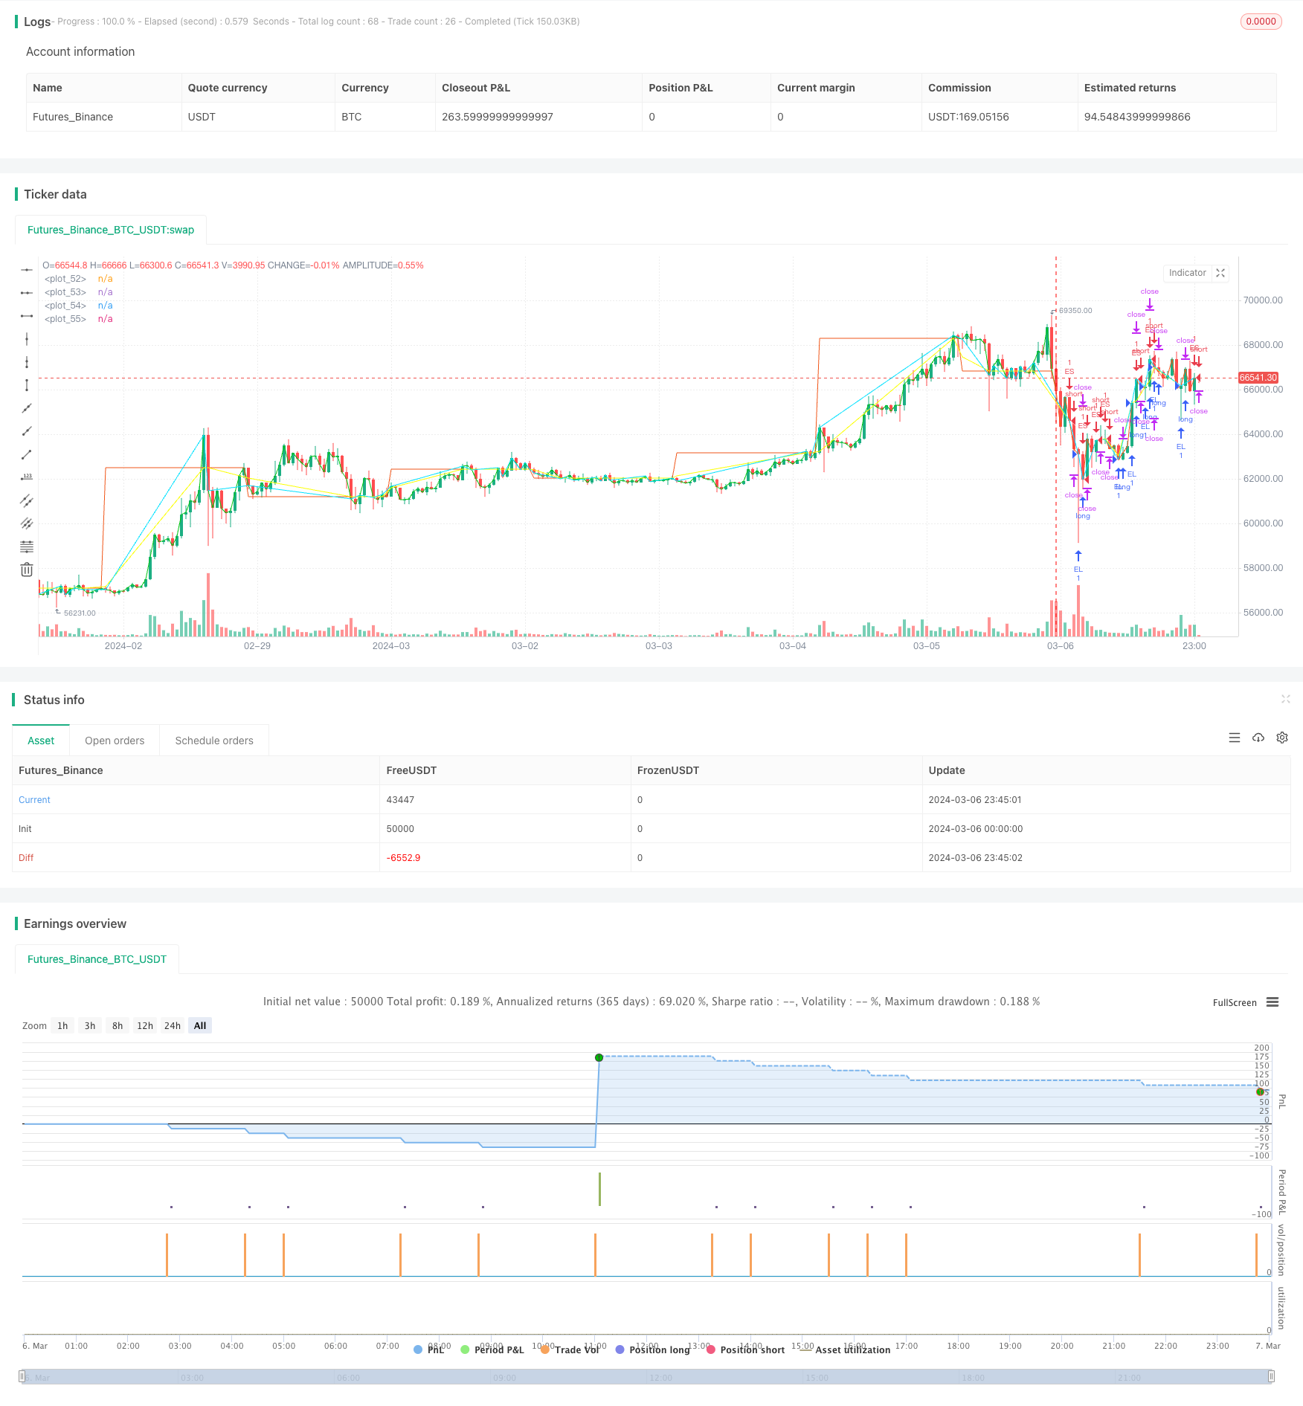Viewport: 1303px width, 1406px height.
Task: Select the horizontal ray line drawing tool
Action: click(27, 293)
